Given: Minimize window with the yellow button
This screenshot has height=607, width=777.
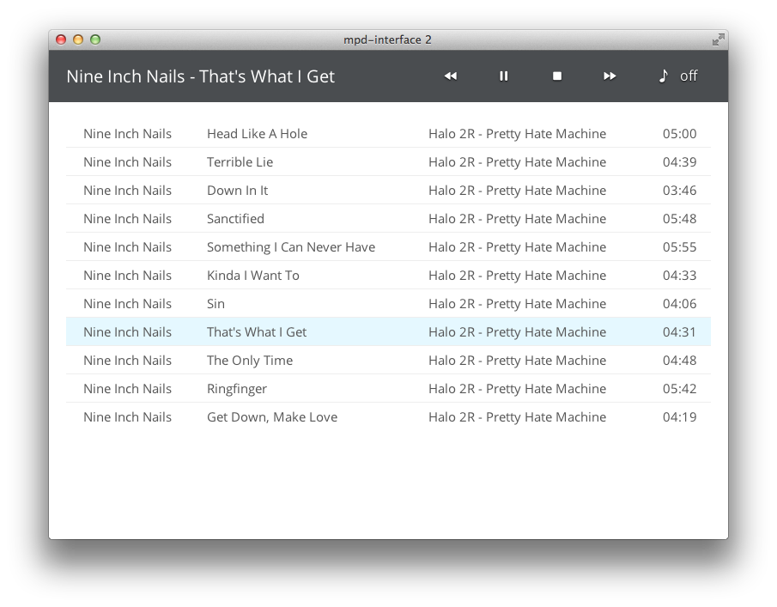Looking at the screenshot, I should pos(78,39).
